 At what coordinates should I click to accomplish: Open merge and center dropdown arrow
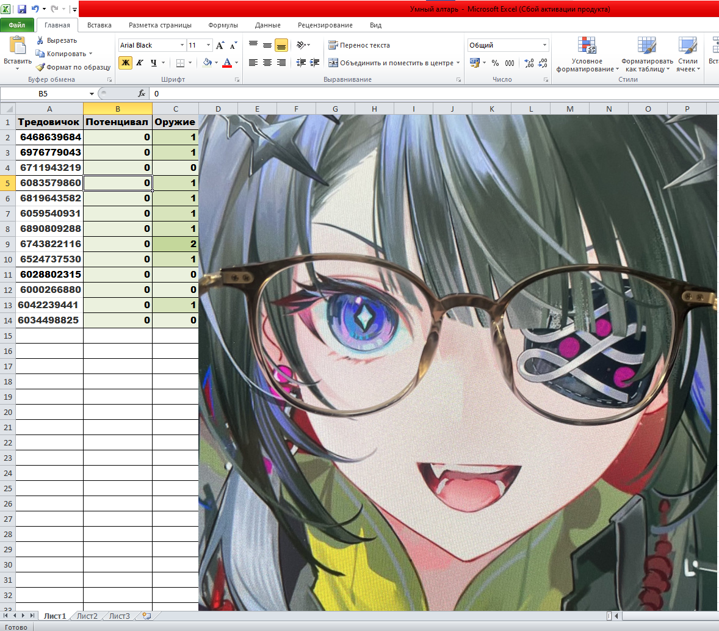click(x=458, y=63)
